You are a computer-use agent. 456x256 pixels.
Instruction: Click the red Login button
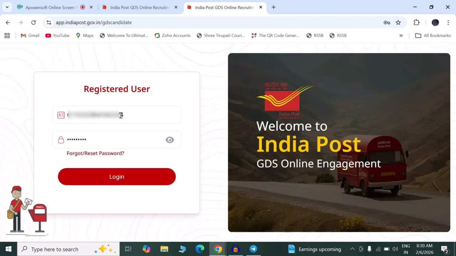point(117,177)
